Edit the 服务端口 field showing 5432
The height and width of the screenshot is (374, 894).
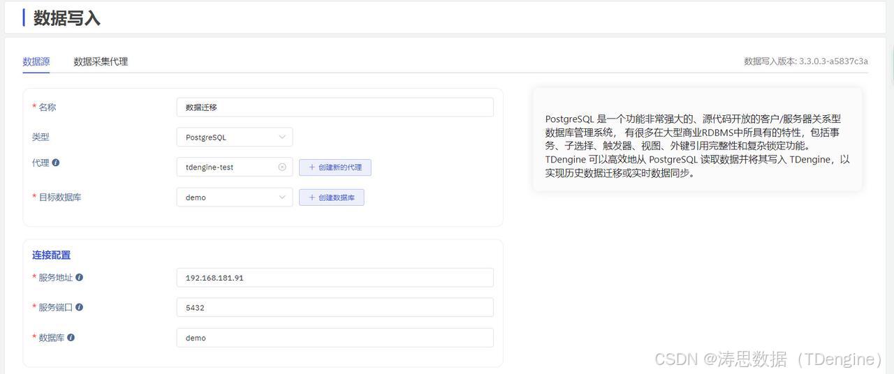(x=335, y=307)
